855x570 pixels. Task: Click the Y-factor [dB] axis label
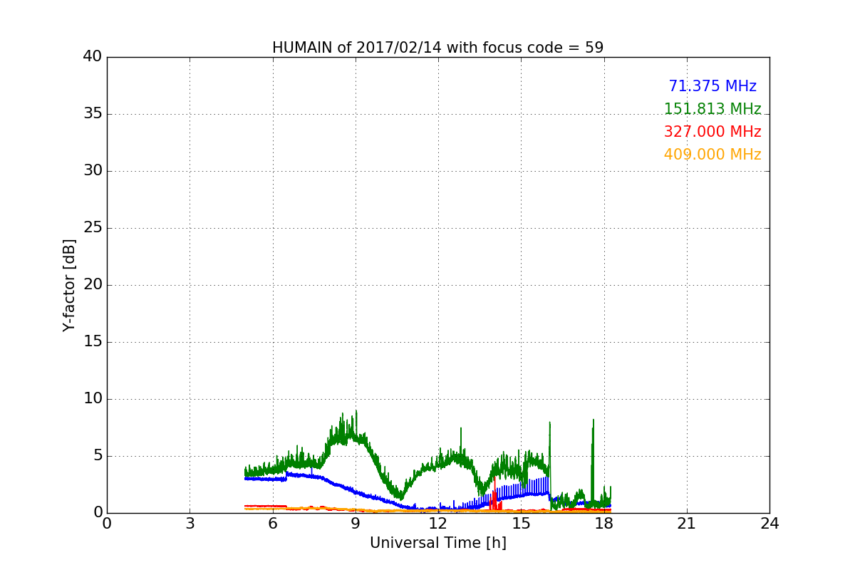tap(69, 285)
